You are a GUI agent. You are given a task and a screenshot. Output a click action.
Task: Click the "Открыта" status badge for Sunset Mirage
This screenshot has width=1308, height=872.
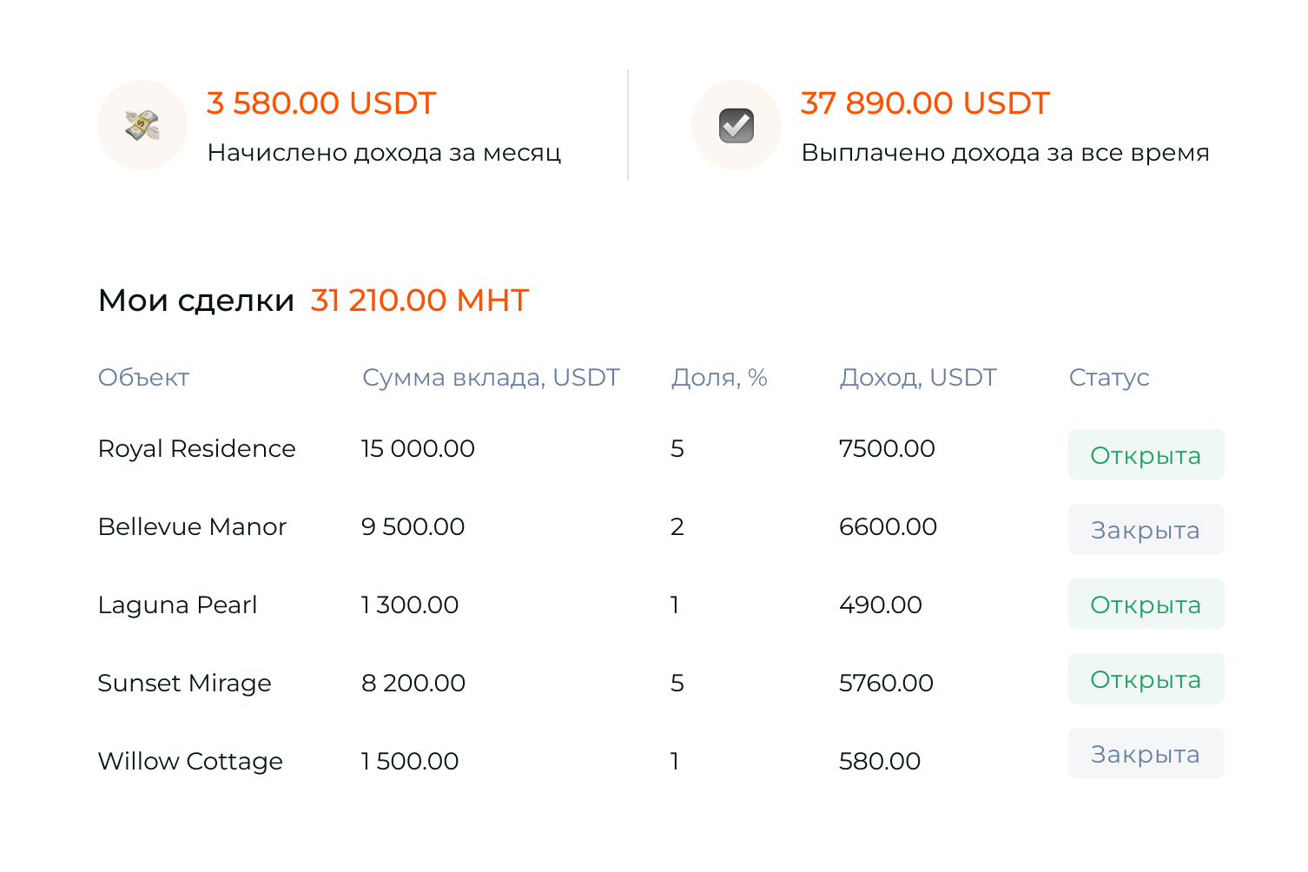1145,678
